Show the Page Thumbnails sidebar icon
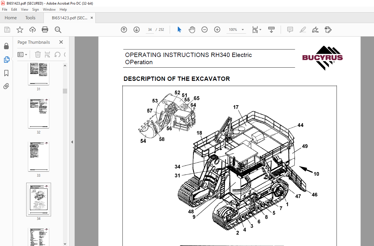The height and width of the screenshot is (246, 374). (6, 60)
